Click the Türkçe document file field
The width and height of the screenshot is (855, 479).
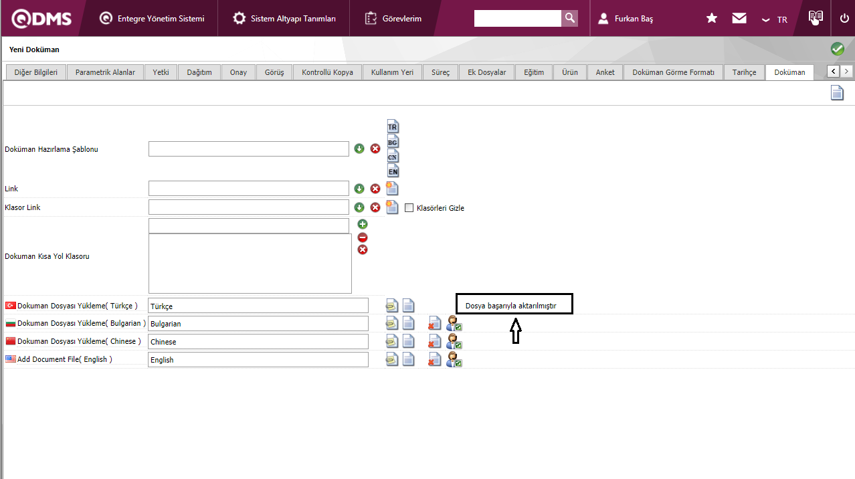tap(258, 306)
